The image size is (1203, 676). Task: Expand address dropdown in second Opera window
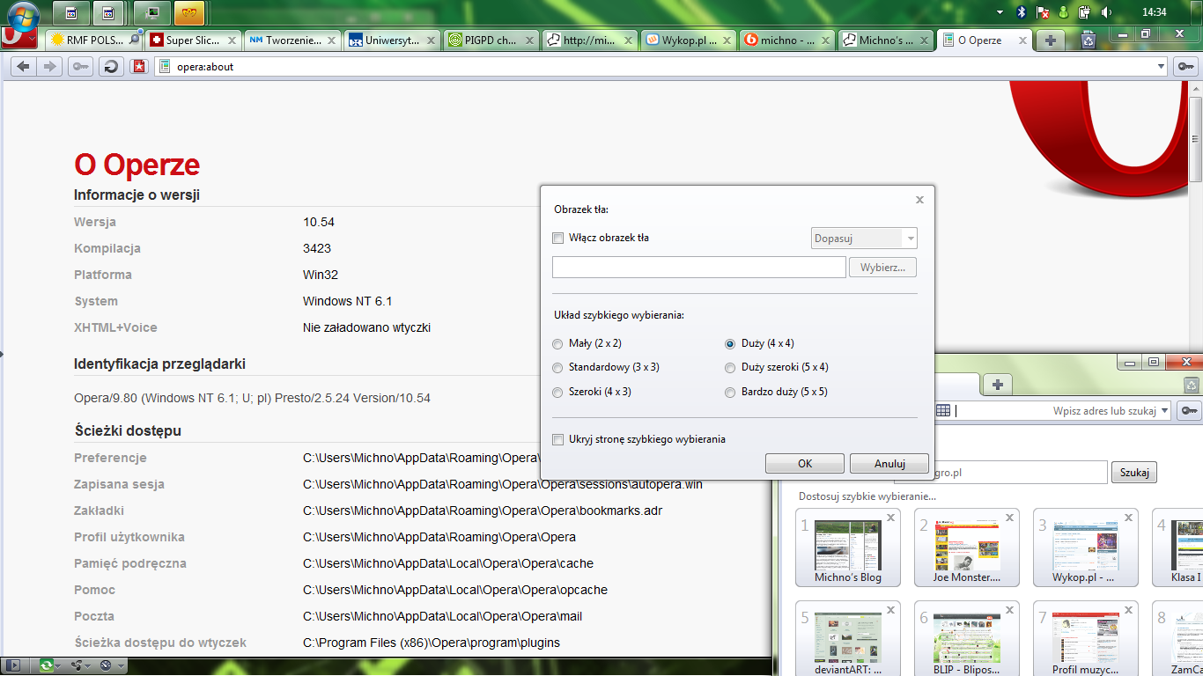(1165, 411)
